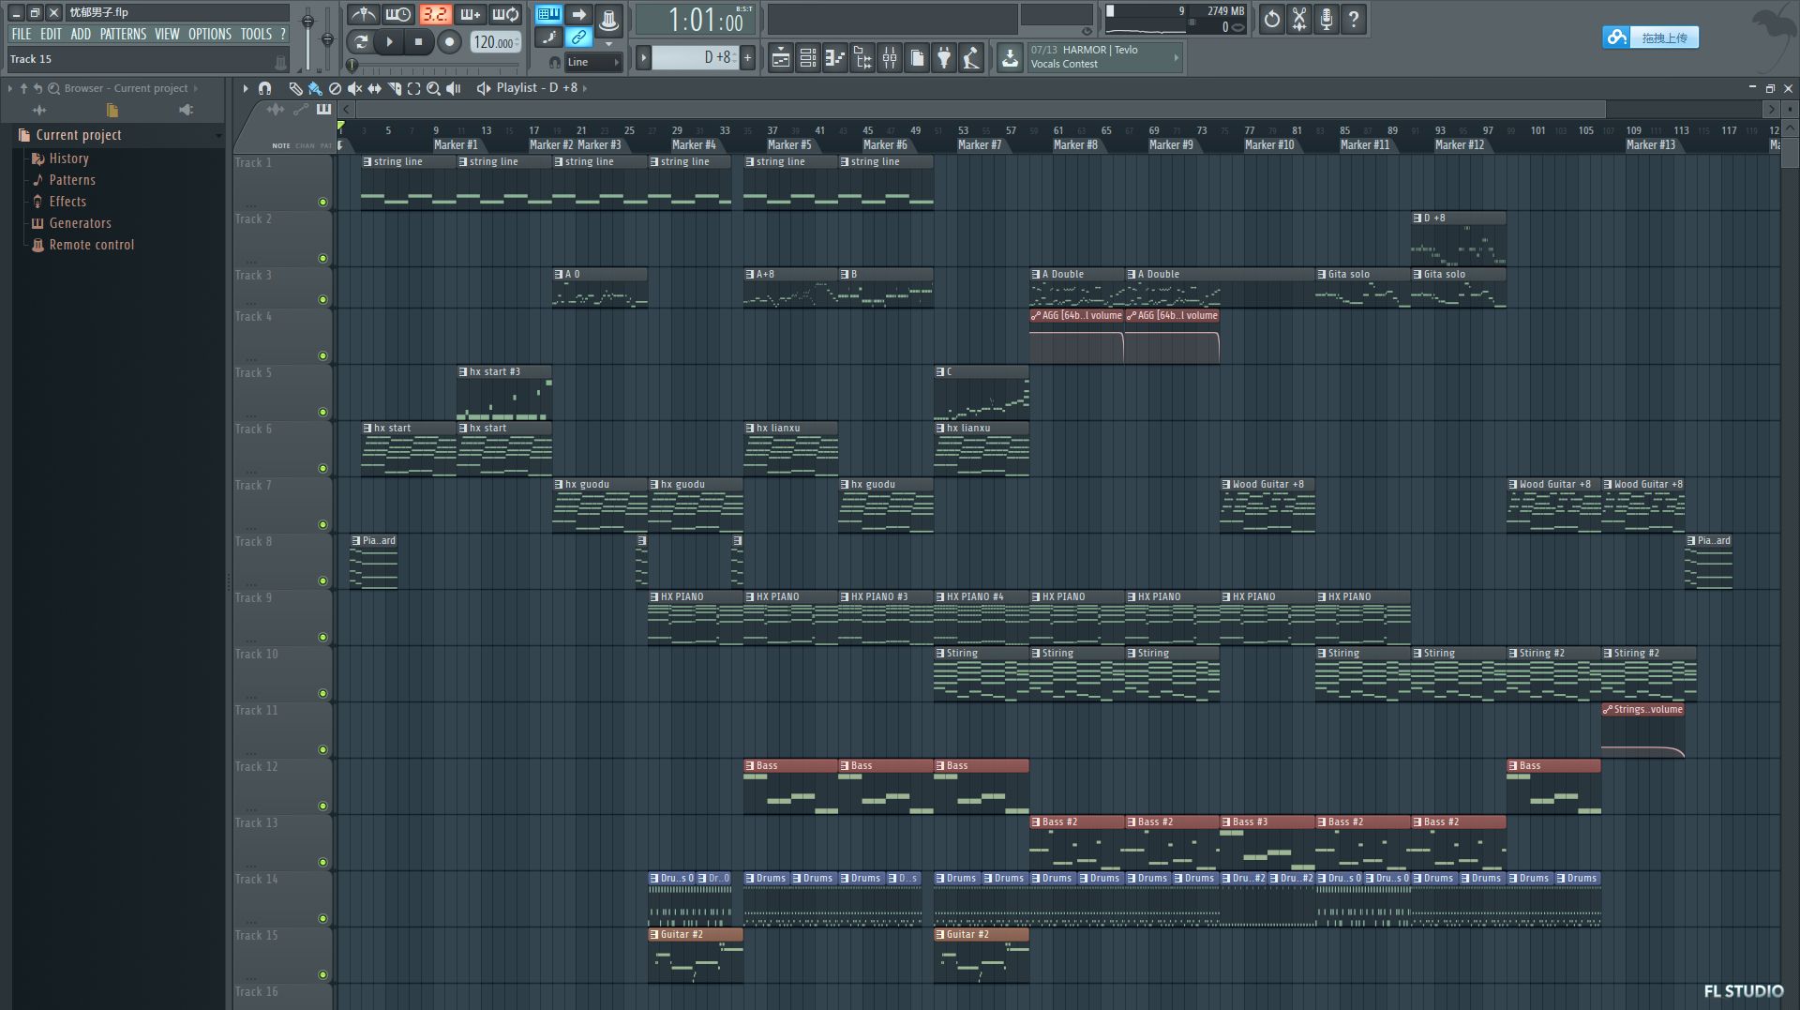Expand the Patterns item in browser

(72, 180)
